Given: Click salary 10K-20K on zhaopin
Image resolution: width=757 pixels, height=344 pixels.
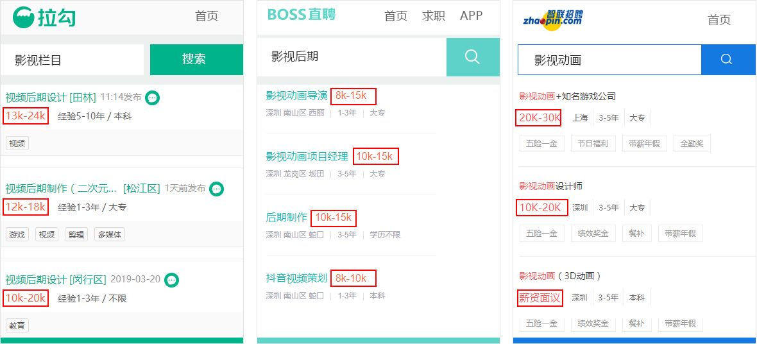Looking at the screenshot, I should [541, 208].
